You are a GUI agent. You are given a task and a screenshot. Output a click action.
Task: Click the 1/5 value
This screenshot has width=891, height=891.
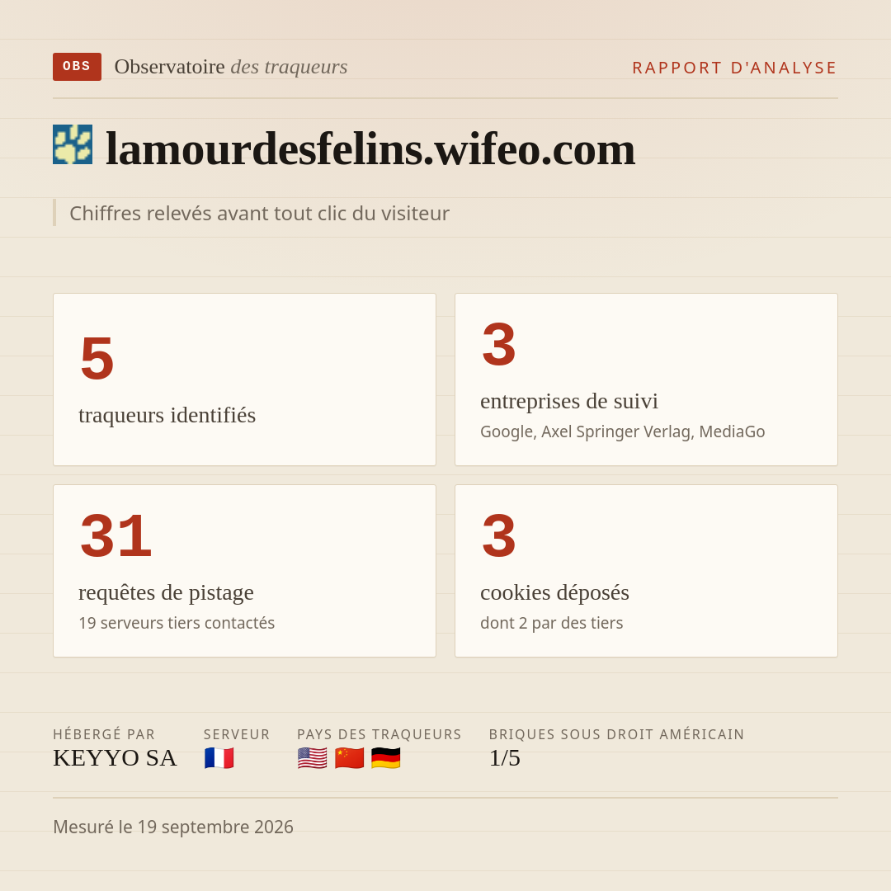505,758
